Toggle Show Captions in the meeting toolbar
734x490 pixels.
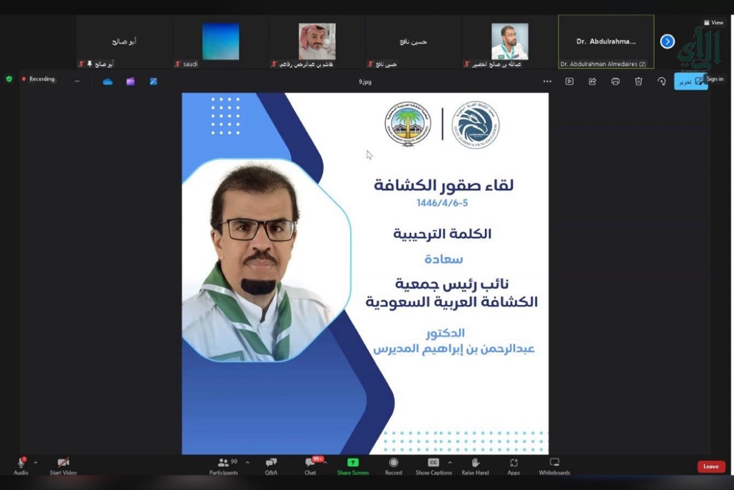[x=433, y=464]
